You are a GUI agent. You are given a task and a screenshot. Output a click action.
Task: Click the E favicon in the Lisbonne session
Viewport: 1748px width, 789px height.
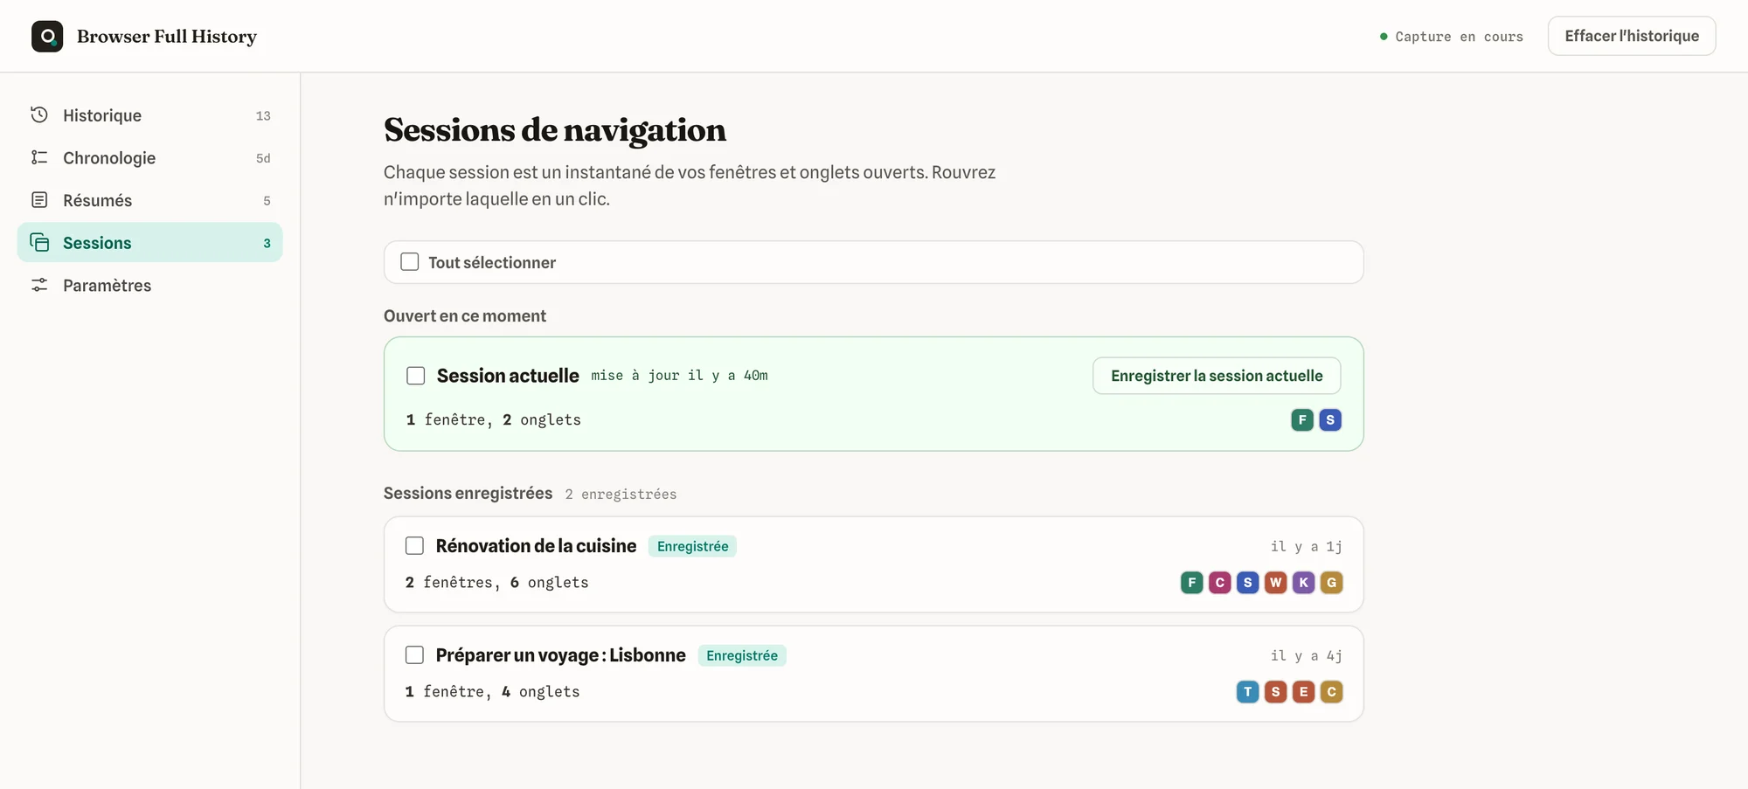click(1304, 692)
